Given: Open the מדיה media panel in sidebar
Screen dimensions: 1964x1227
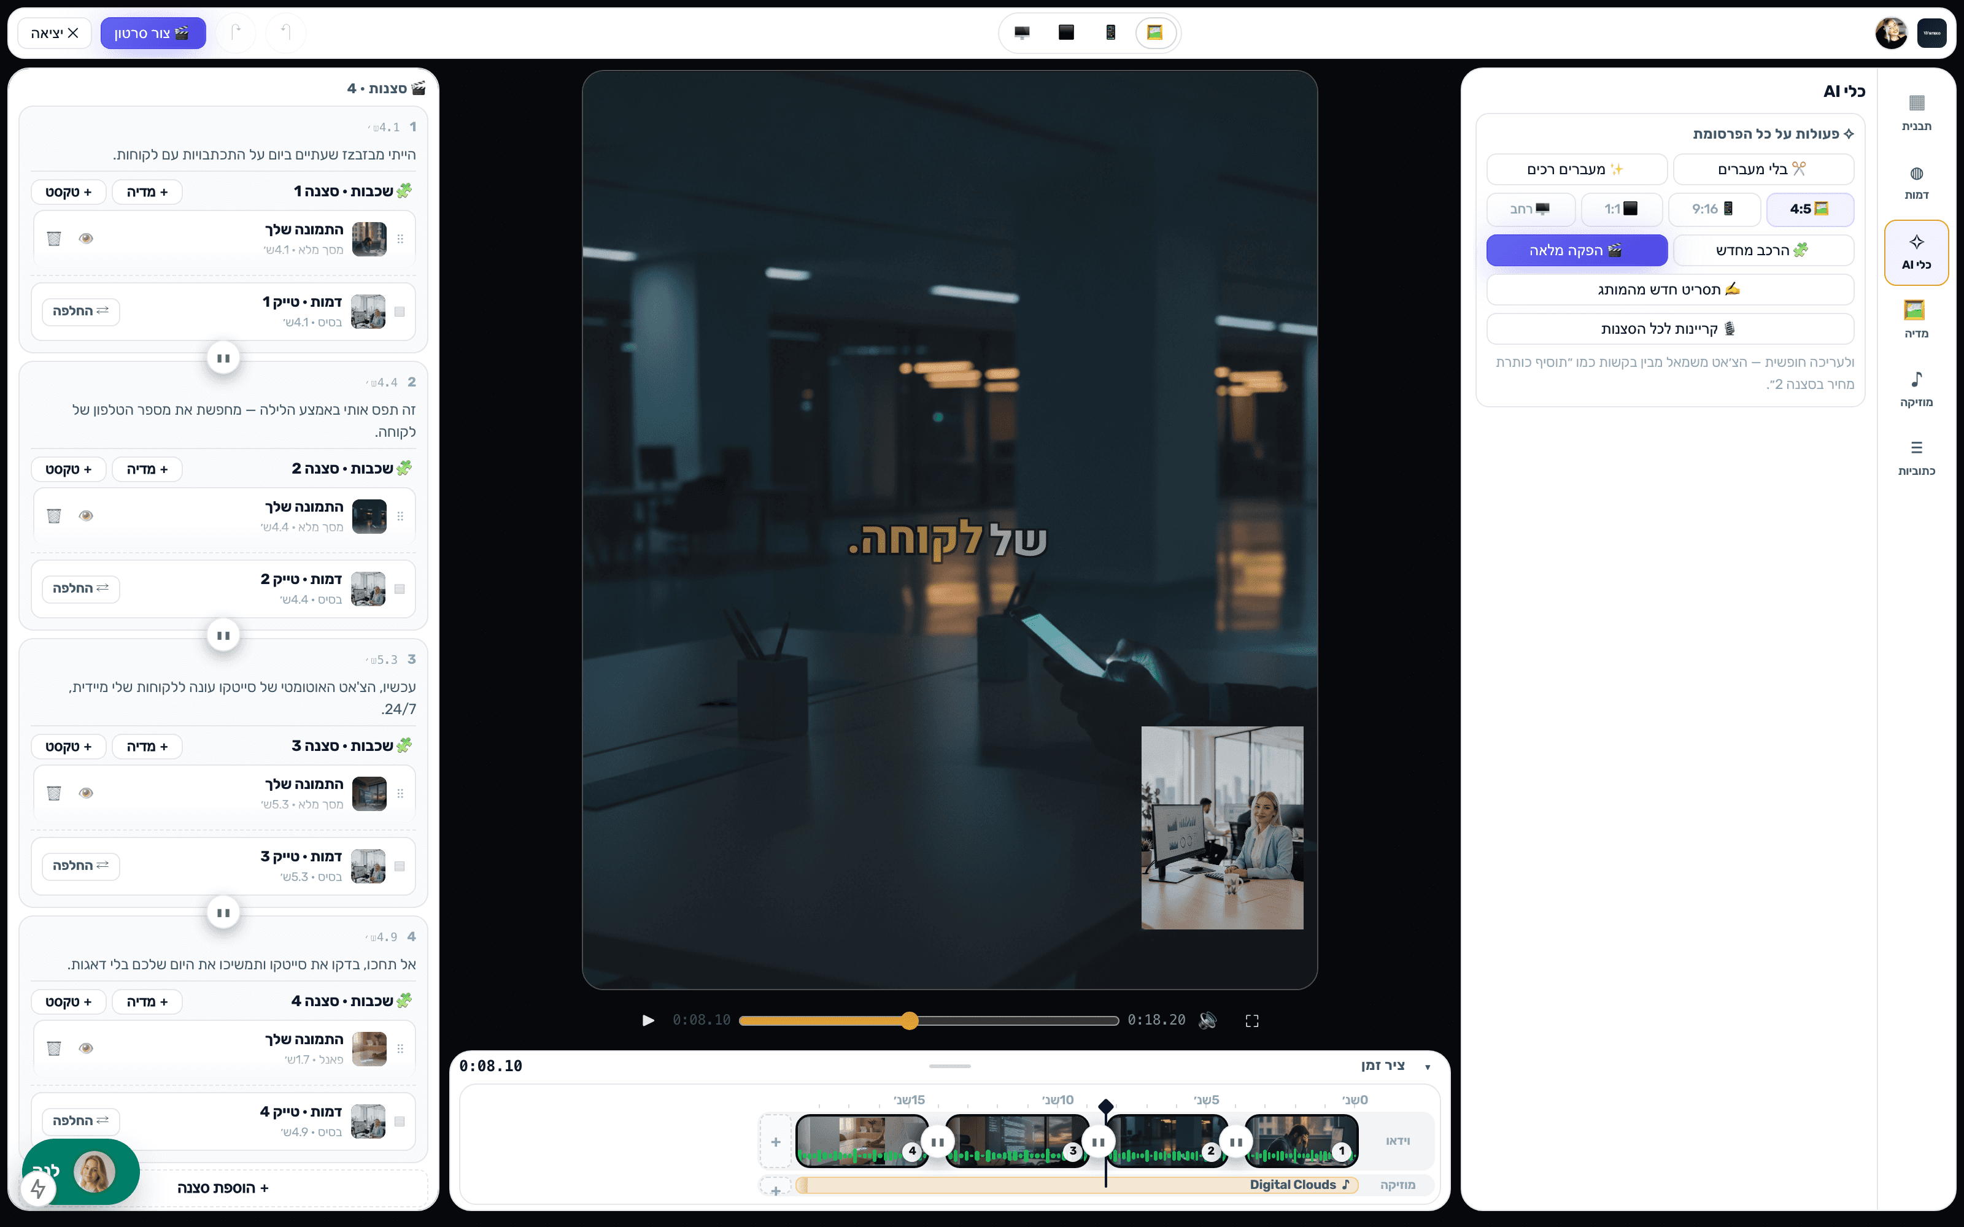Looking at the screenshot, I should [x=1916, y=320].
